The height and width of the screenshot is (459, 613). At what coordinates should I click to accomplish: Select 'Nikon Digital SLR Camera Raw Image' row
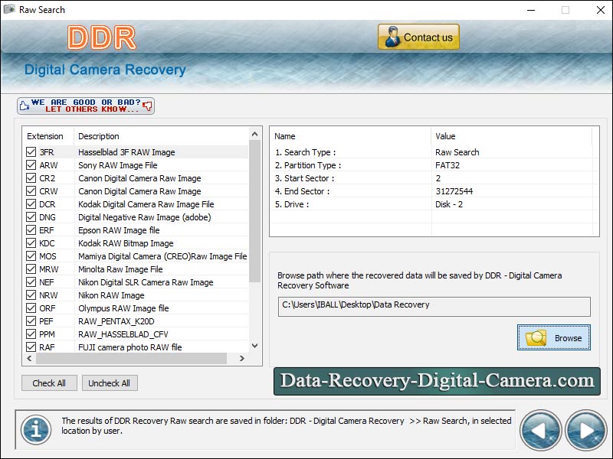(x=137, y=282)
